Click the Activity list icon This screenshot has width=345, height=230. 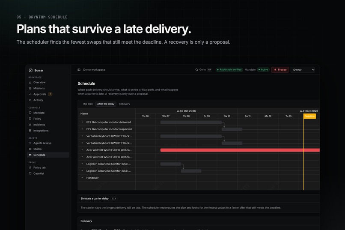click(x=30, y=100)
